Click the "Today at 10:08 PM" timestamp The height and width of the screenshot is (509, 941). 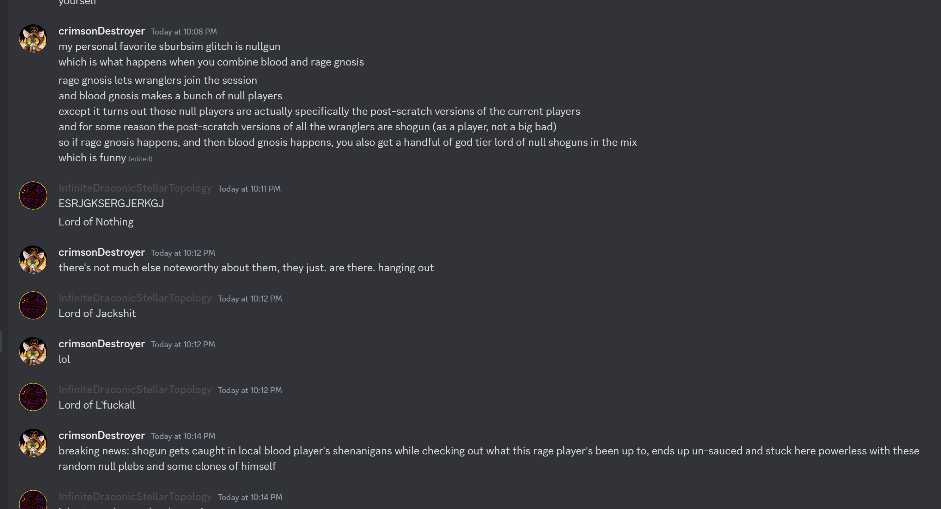pyautogui.click(x=184, y=32)
